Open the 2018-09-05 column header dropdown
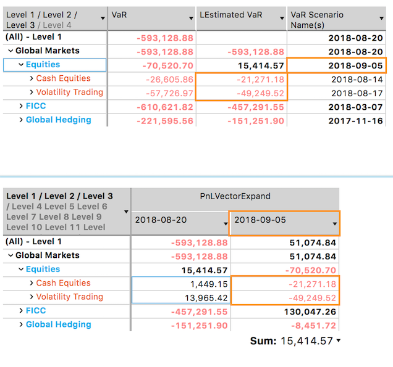The height and width of the screenshot is (367, 393). coord(334,223)
